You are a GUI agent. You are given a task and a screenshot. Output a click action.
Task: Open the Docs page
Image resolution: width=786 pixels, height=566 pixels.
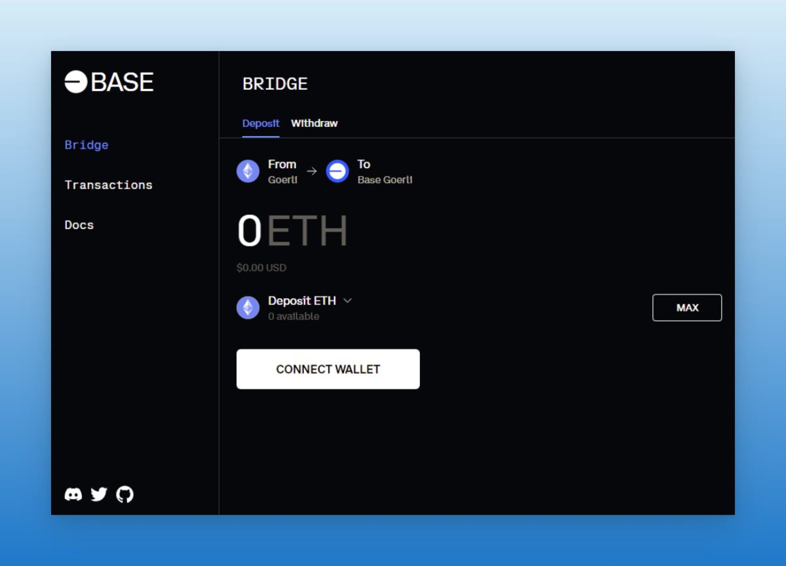(x=79, y=225)
